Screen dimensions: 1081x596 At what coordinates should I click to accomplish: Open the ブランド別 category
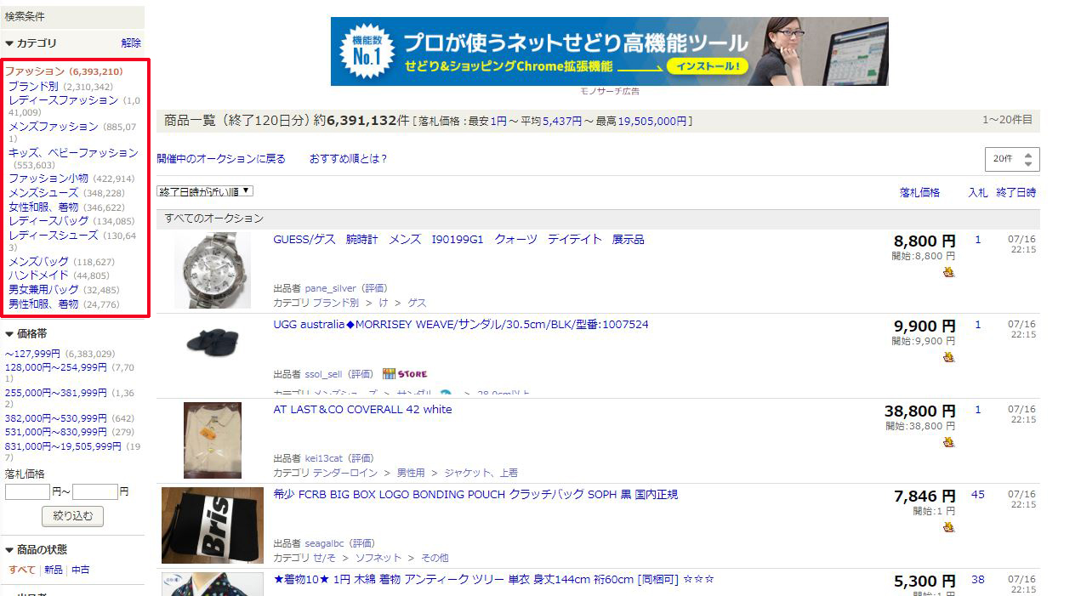[33, 86]
